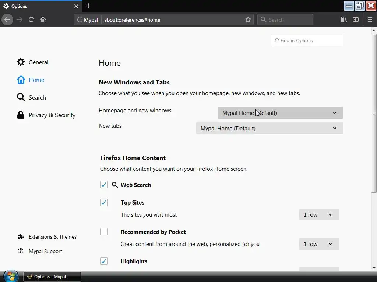
Task: Expand the New tabs dropdown
Action: (269, 128)
